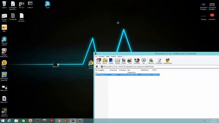
Task: Click the up-one-level icon beside the path
Action: [97, 67]
